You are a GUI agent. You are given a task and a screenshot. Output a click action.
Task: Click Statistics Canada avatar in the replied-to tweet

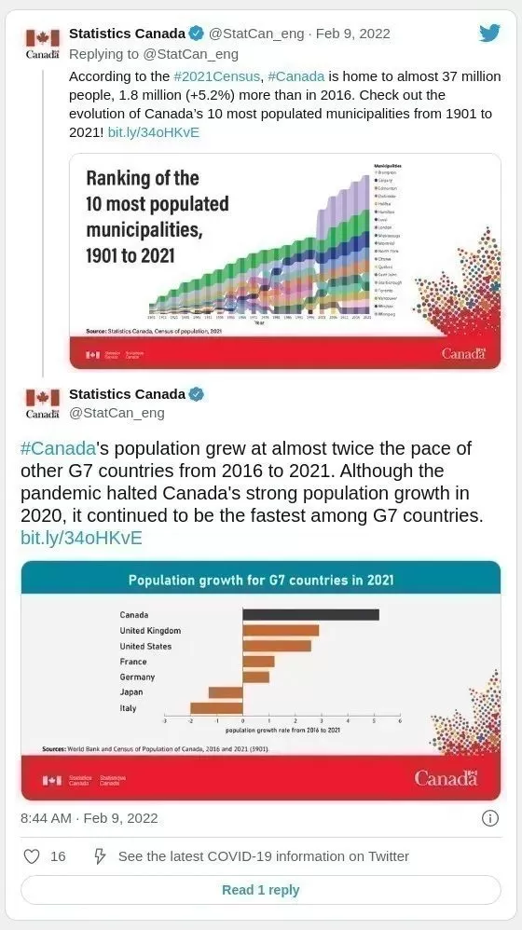[x=43, y=43]
